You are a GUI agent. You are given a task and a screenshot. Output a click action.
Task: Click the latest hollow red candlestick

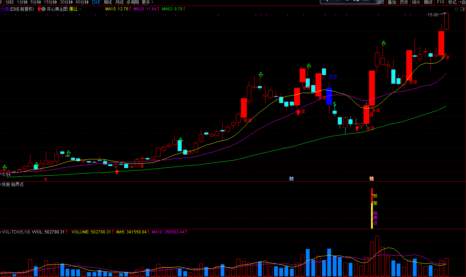(x=447, y=21)
